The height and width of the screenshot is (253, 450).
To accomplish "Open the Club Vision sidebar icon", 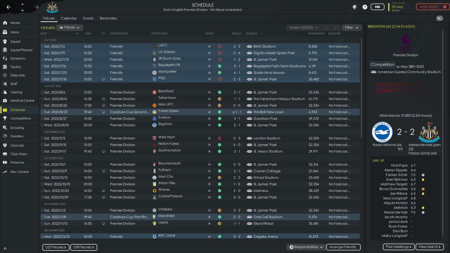I will click(x=5, y=154).
